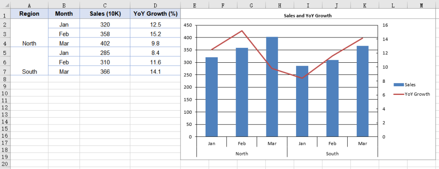
Task: Click the South Jan sales bar
Action: click(302, 101)
